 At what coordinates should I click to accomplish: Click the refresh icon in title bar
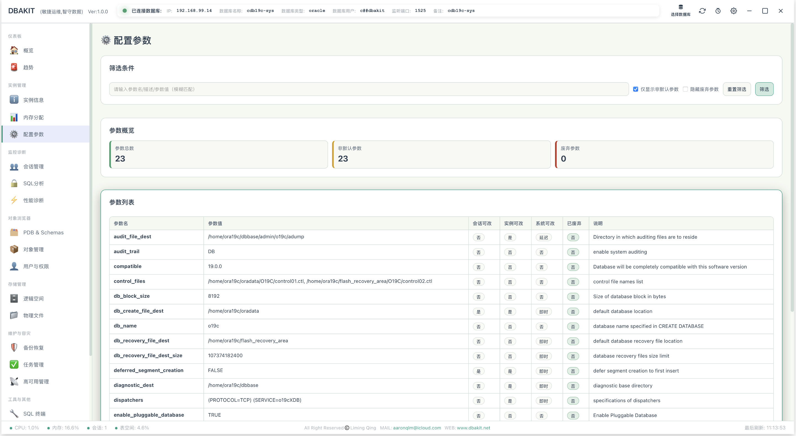pyautogui.click(x=702, y=11)
